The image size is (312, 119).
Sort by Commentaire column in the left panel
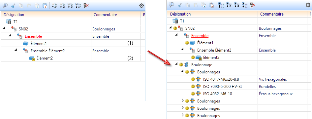tap(116, 15)
